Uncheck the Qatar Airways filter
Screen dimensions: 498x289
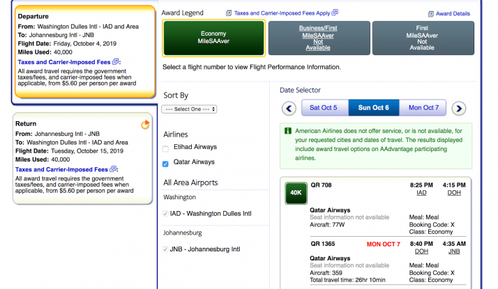[x=165, y=164]
